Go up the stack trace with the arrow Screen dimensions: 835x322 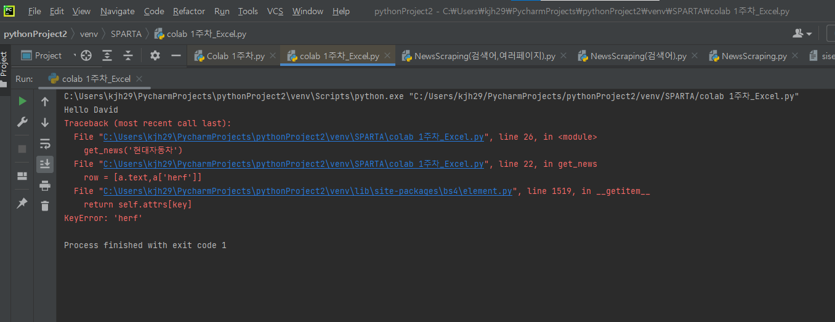(x=45, y=102)
